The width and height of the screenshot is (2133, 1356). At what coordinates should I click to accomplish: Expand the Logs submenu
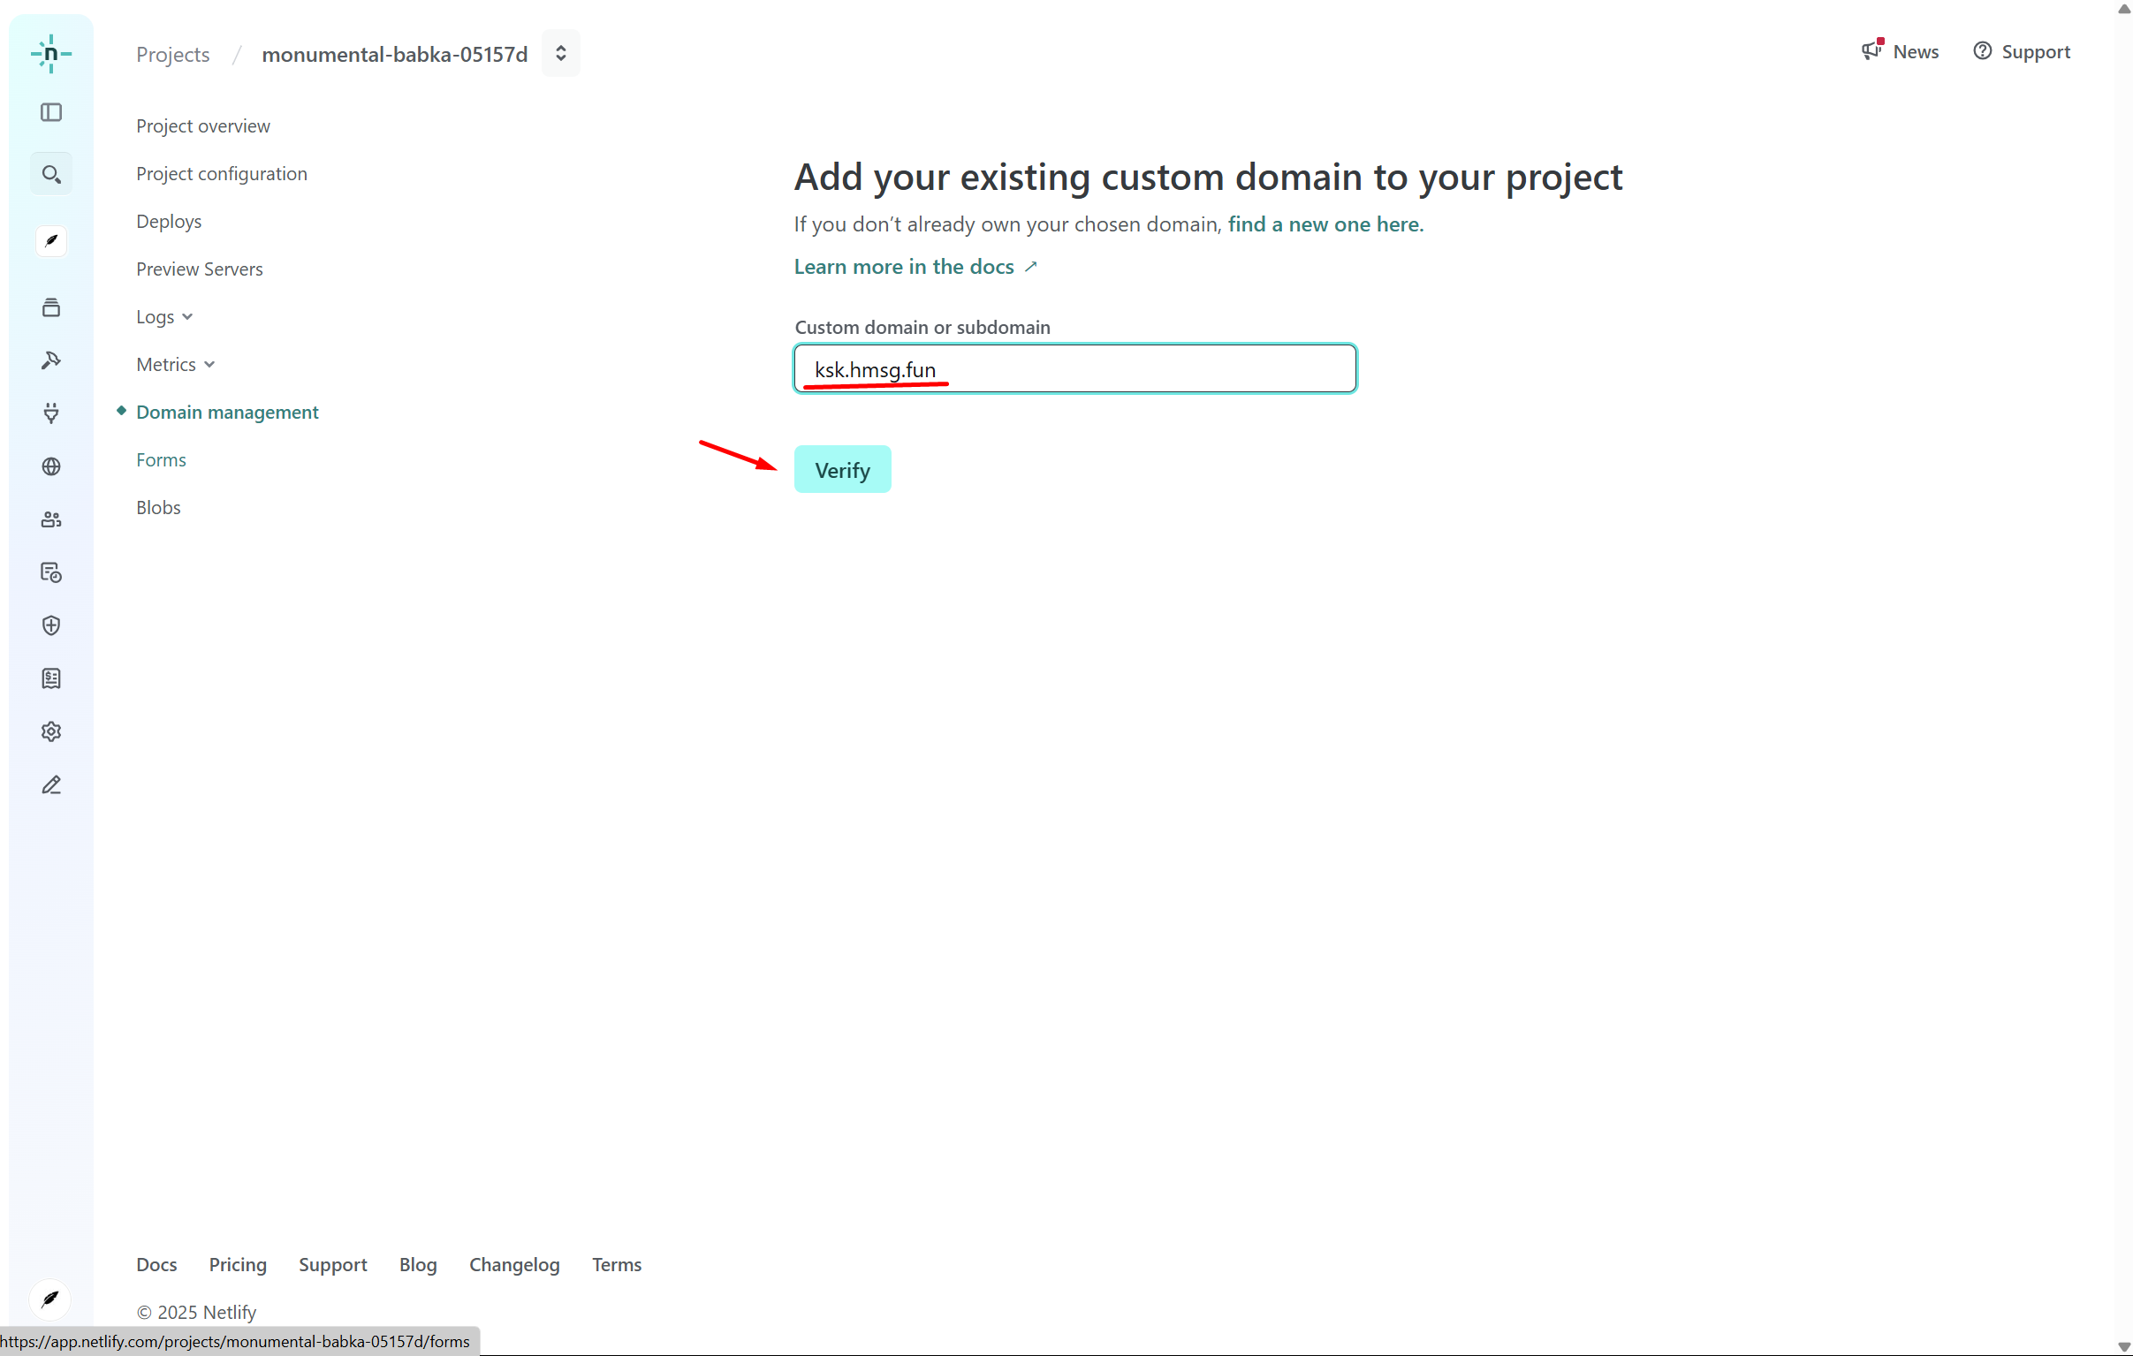pyautogui.click(x=163, y=317)
